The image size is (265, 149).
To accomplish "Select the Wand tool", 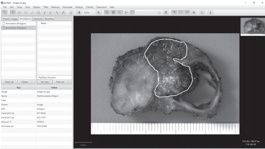I will tap(57, 13).
